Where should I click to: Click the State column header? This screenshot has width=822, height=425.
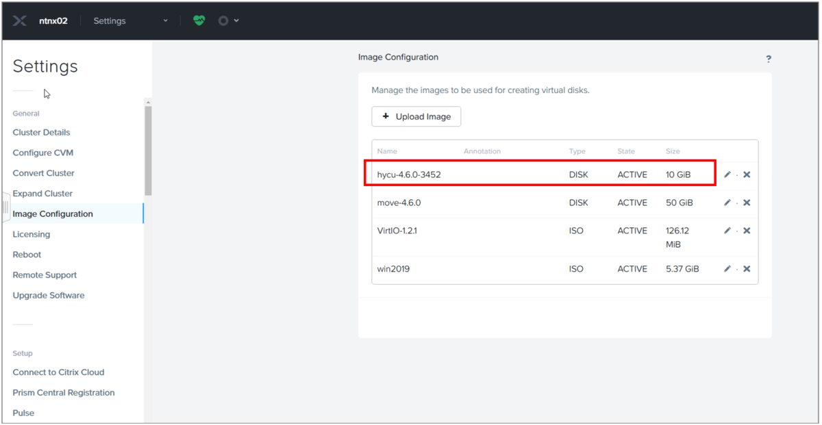[x=626, y=151]
